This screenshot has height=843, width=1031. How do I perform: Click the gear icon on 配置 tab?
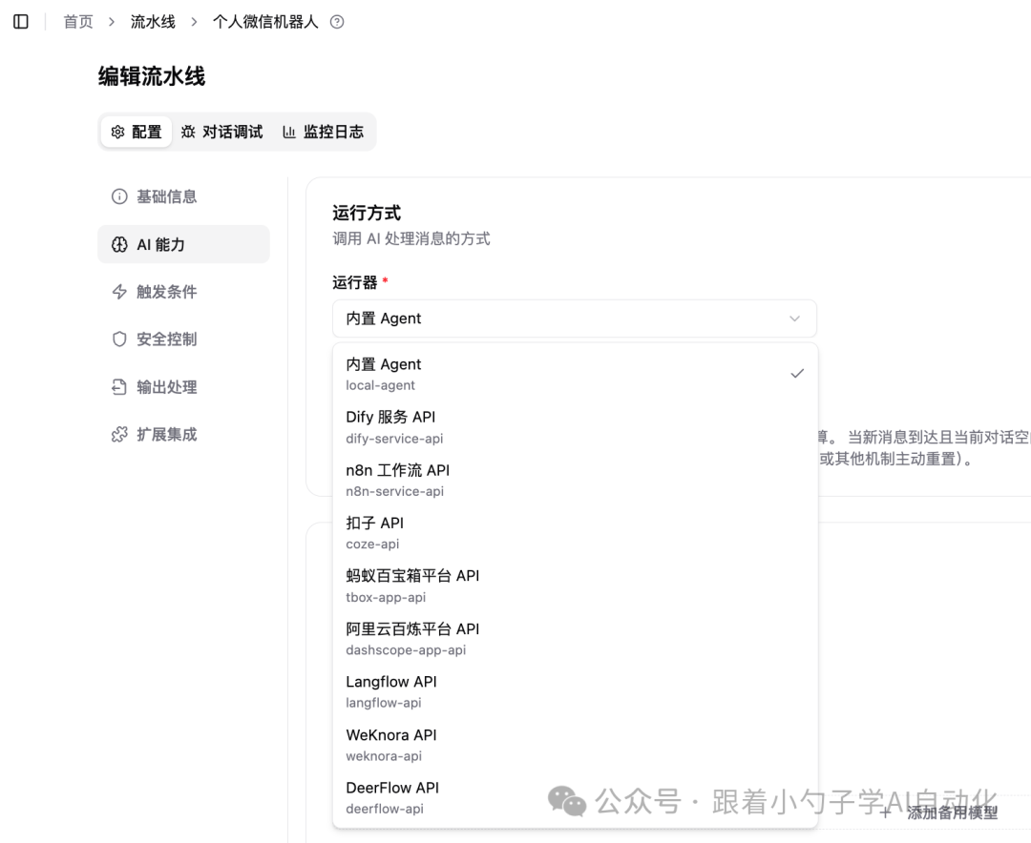(117, 132)
